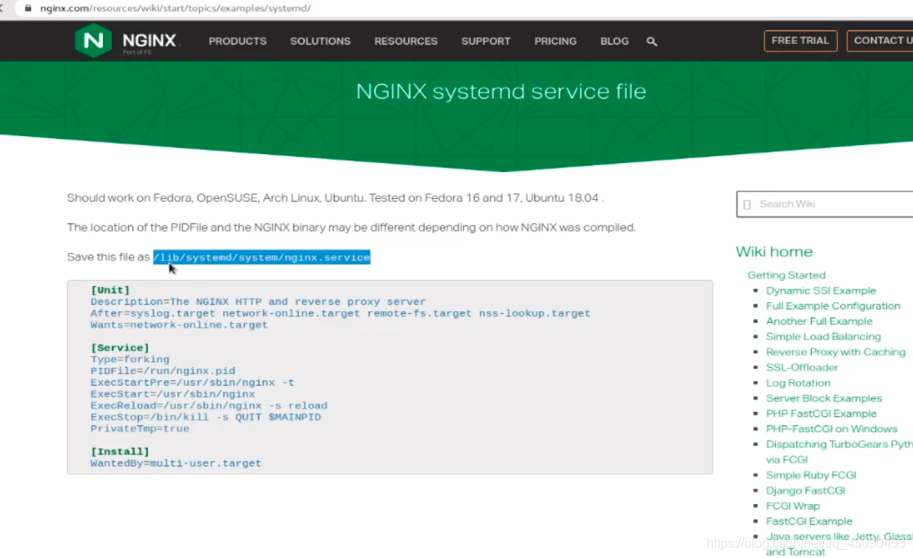Click the ExecStop=/bin/kill line
913x558 pixels.
(206, 417)
